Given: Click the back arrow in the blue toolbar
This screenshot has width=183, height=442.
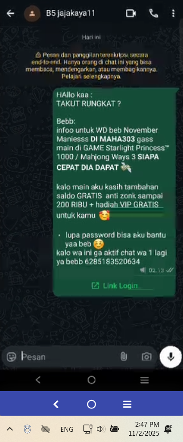Looking at the screenshot, I should (56, 404).
